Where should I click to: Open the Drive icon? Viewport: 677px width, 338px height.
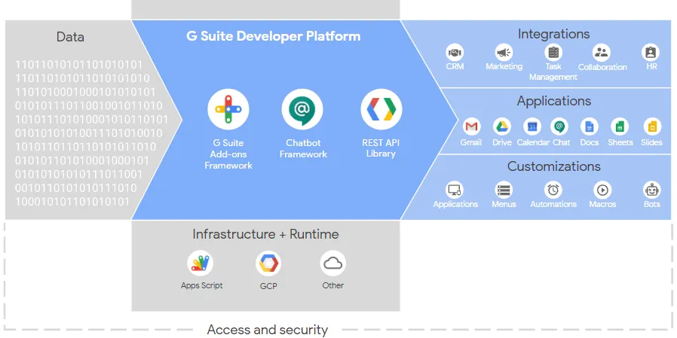coord(501,126)
